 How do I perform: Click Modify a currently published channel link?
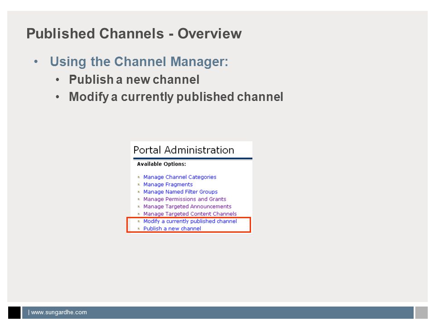pos(190,221)
